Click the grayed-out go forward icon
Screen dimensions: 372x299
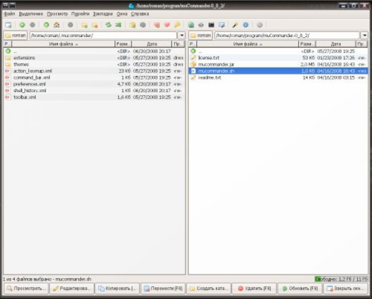tap(33, 25)
